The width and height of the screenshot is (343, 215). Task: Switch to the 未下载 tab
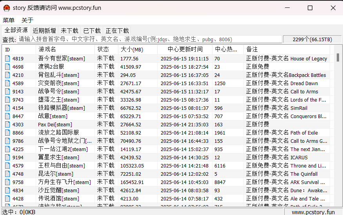click(x=69, y=31)
